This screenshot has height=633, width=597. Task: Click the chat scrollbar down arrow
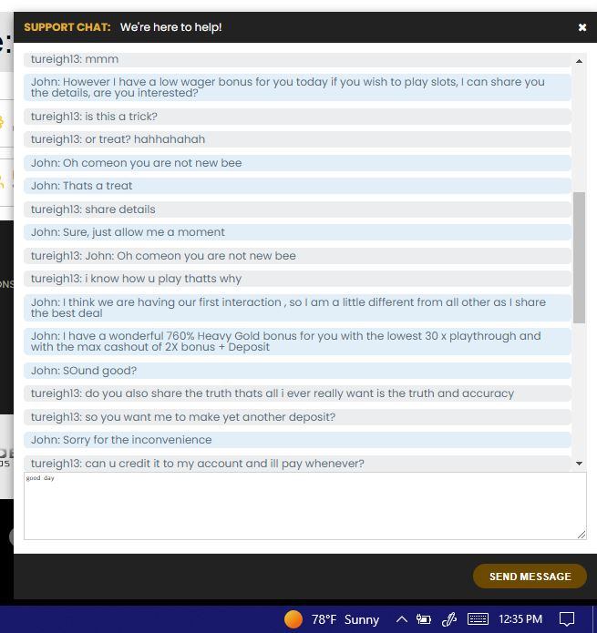[579, 463]
